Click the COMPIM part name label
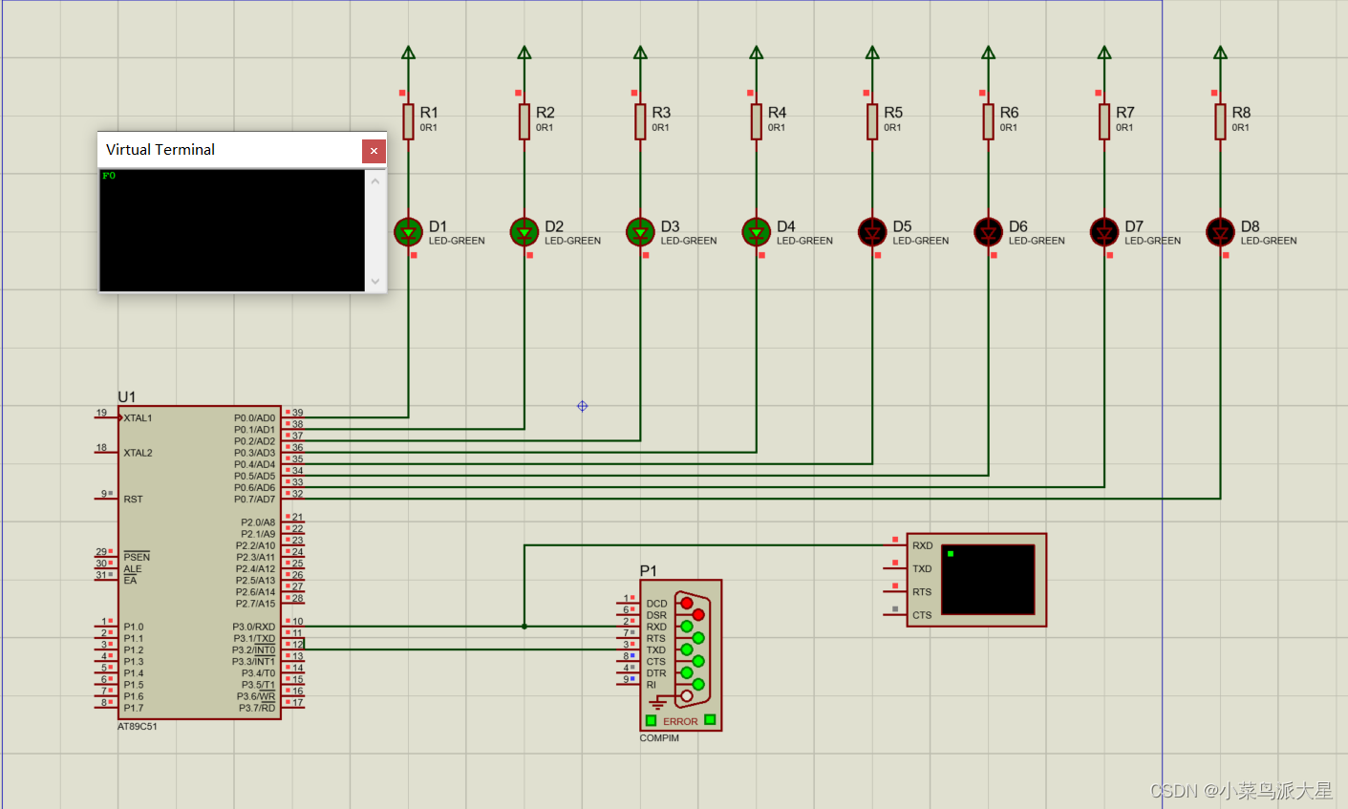This screenshot has height=809, width=1348. point(659,738)
